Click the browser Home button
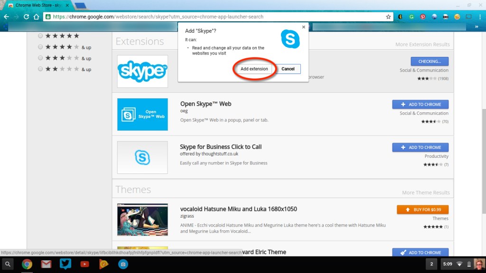This screenshot has width=486, height=273. [x=37, y=16]
